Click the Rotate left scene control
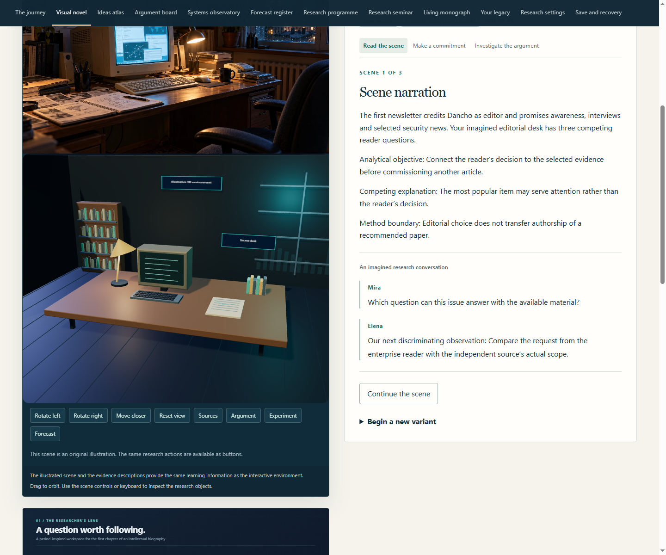Screen dimensions: 666x555 [48, 416]
